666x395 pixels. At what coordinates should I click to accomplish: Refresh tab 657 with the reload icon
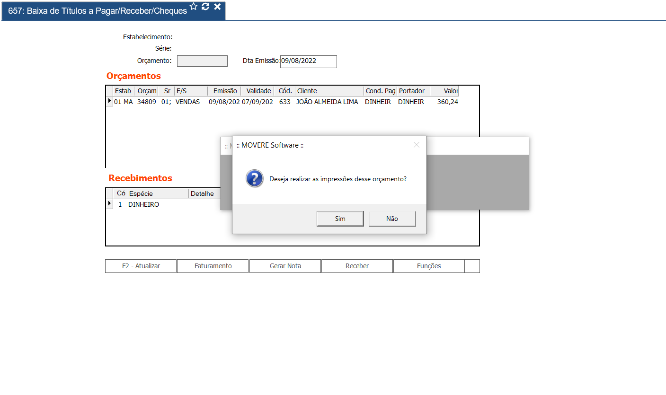[x=205, y=6]
